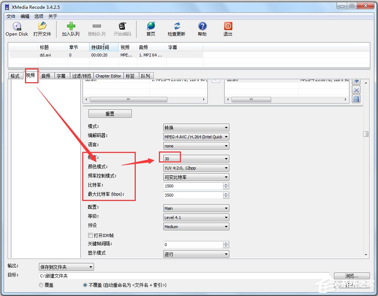This screenshot has height=296, width=378.
Task: Open the Chapter Editor tab
Action: pos(108,76)
